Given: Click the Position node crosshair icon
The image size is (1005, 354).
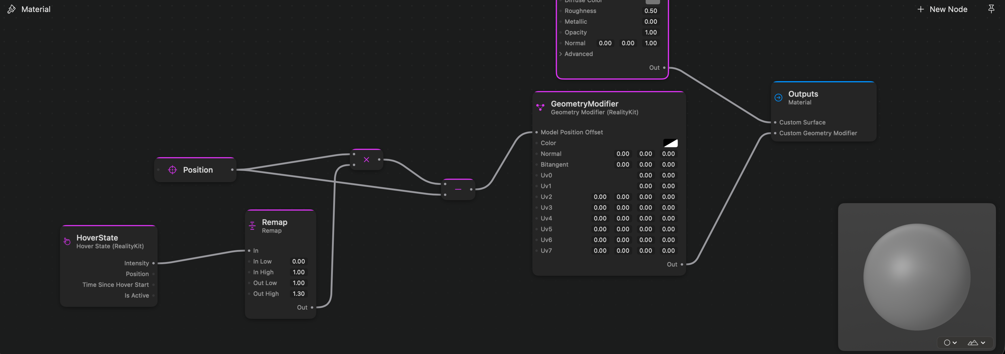Looking at the screenshot, I should (x=172, y=170).
